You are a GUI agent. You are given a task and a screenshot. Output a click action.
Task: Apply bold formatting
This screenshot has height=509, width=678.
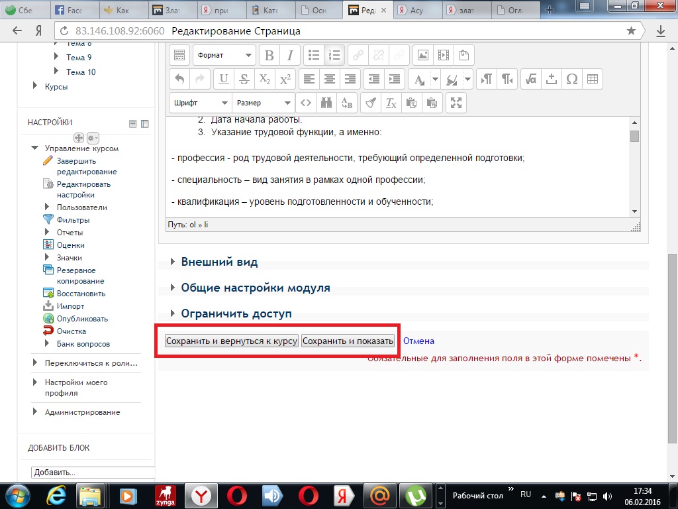[269, 55]
